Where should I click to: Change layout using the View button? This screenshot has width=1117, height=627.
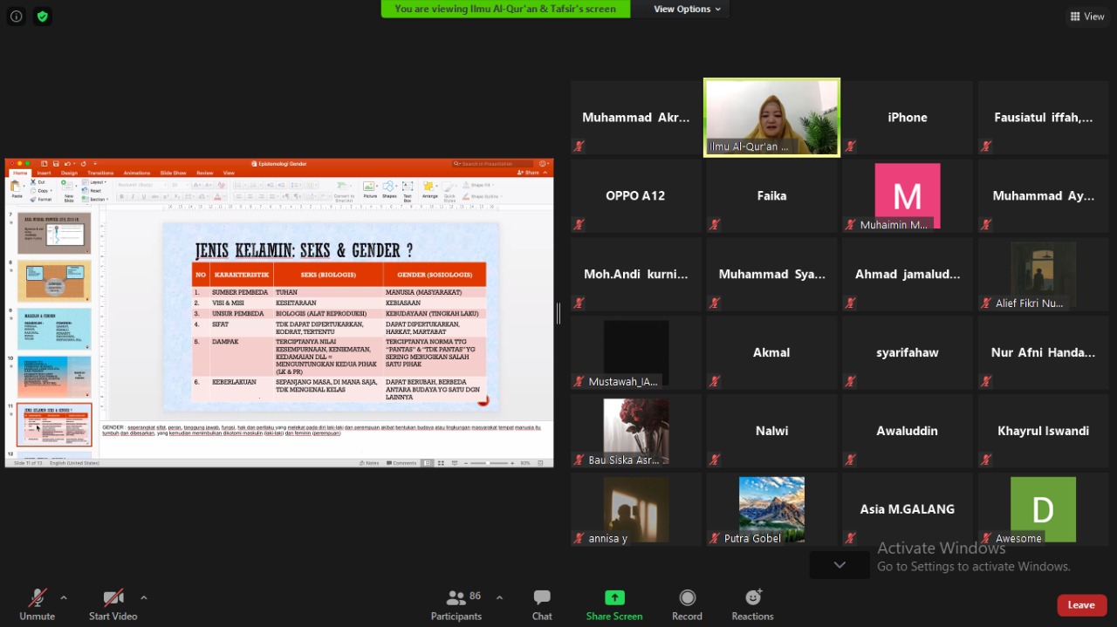coord(1087,17)
